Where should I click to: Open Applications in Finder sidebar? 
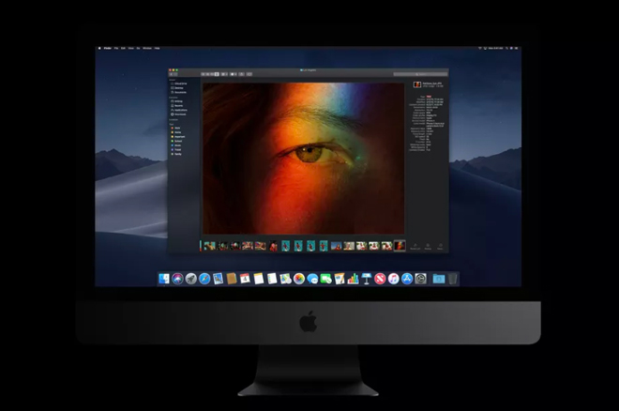click(x=179, y=110)
